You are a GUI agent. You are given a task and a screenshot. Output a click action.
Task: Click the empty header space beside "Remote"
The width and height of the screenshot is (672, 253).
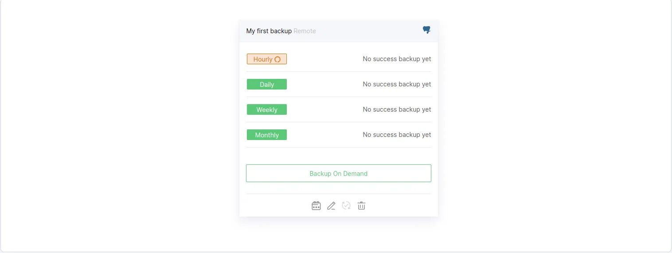pos(368,31)
